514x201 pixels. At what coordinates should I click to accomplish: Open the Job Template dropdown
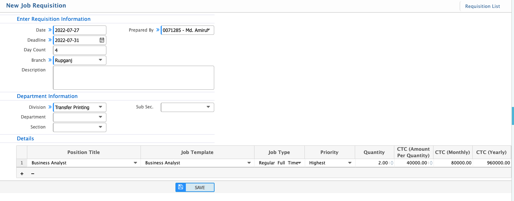point(249,163)
